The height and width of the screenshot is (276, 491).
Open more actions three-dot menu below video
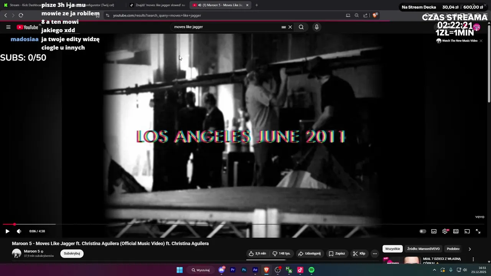tap(375, 253)
